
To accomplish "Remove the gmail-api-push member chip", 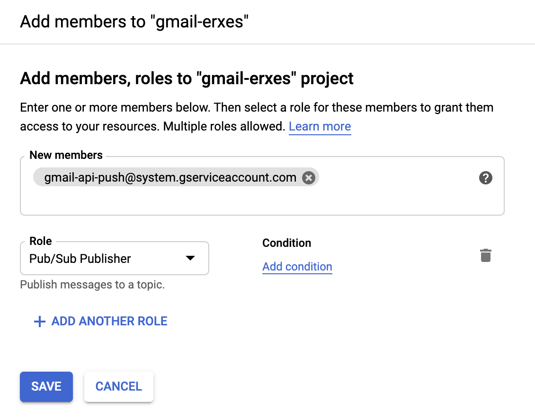I will click(309, 178).
